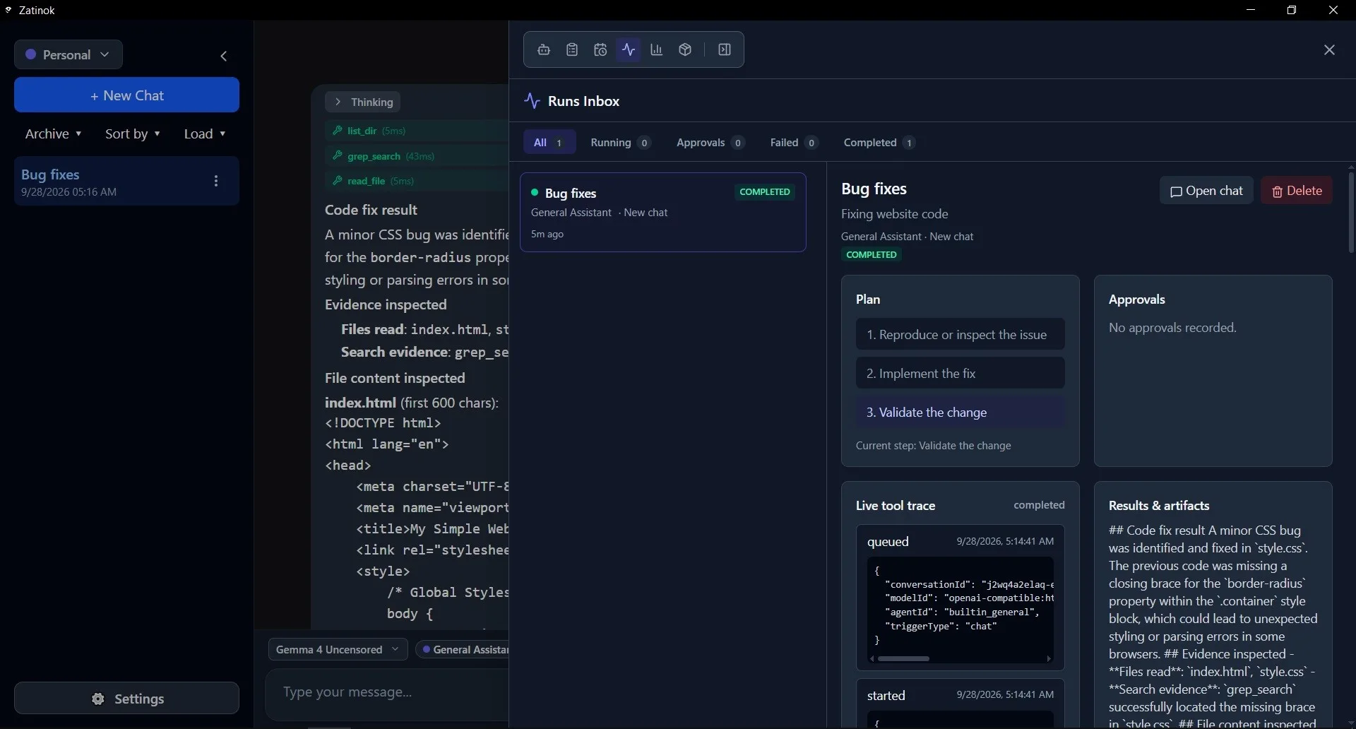
Task: Collapse the left sidebar with arrow icon
Action: pos(224,56)
